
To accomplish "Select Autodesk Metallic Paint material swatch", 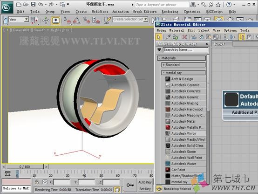I will [x=168, y=127].
